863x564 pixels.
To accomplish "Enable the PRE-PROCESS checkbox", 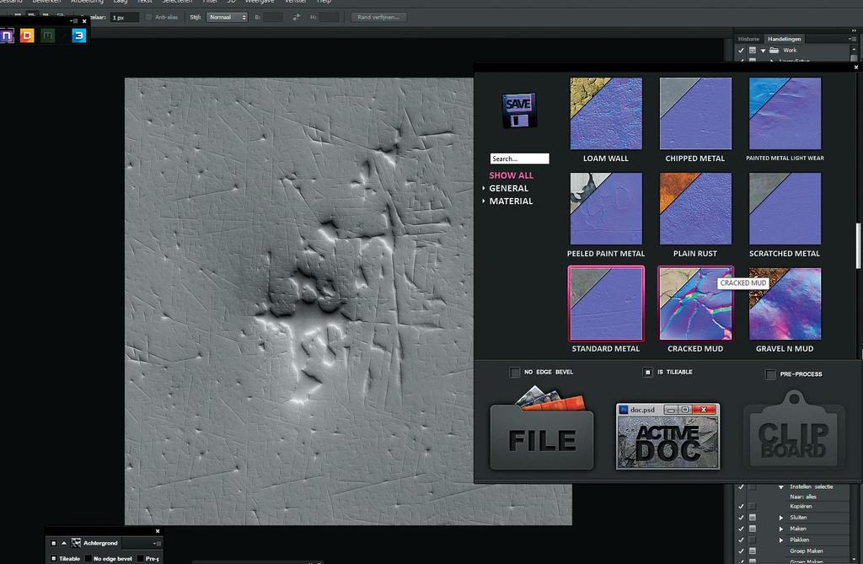I will tap(770, 374).
